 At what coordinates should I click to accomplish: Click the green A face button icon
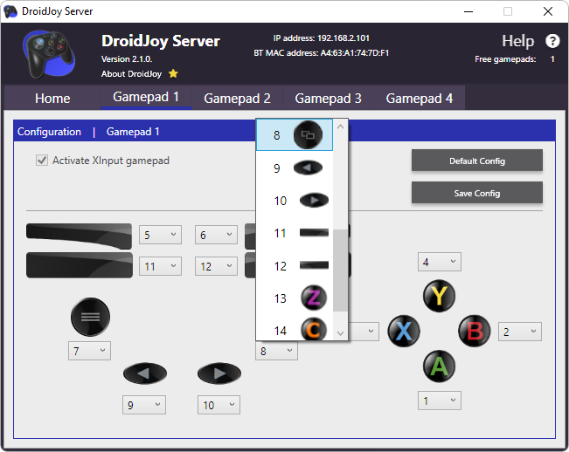[x=439, y=366]
